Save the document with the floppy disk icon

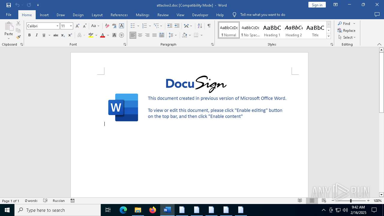pyautogui.click(x=9, y=5)
